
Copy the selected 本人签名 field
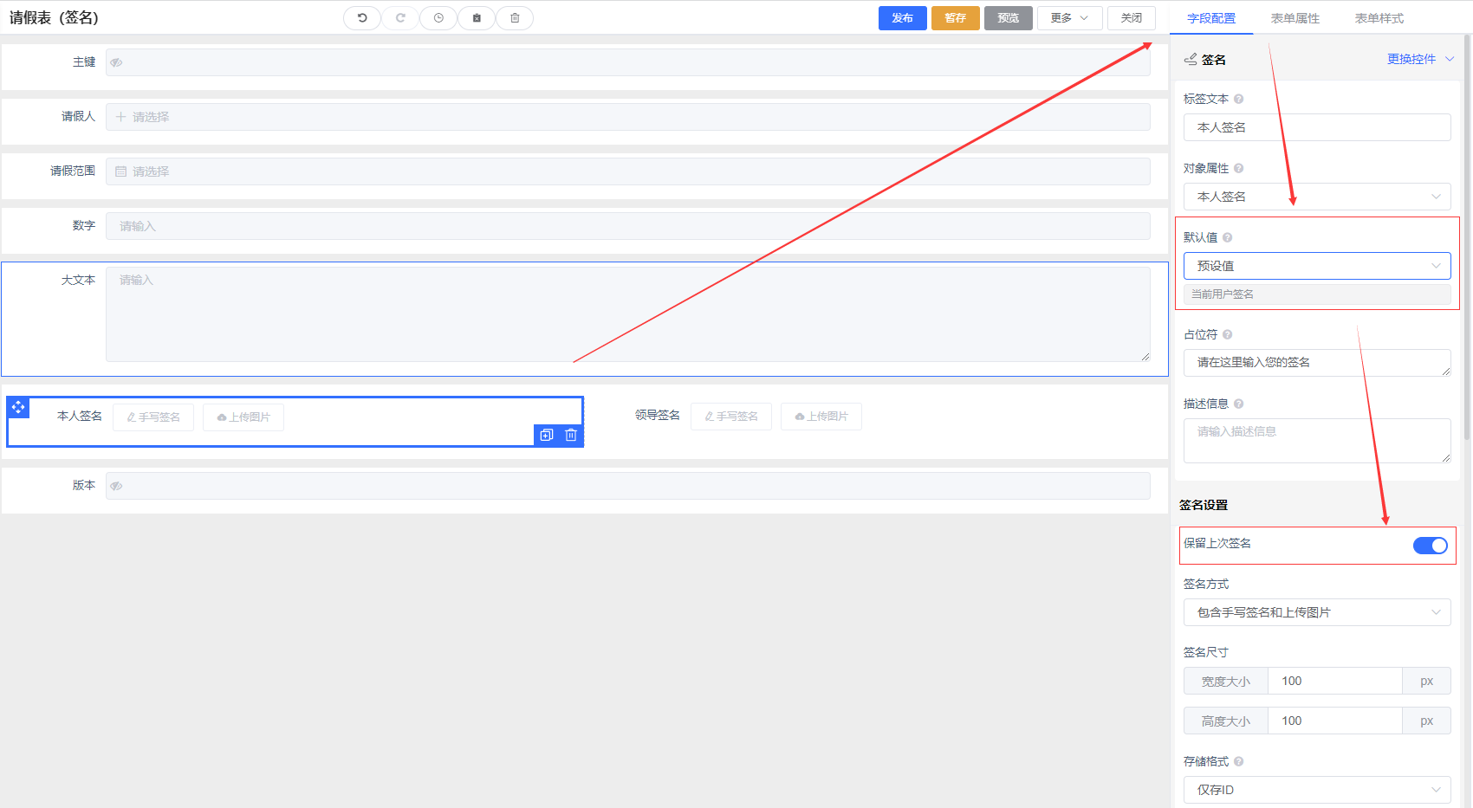[547, 436]
